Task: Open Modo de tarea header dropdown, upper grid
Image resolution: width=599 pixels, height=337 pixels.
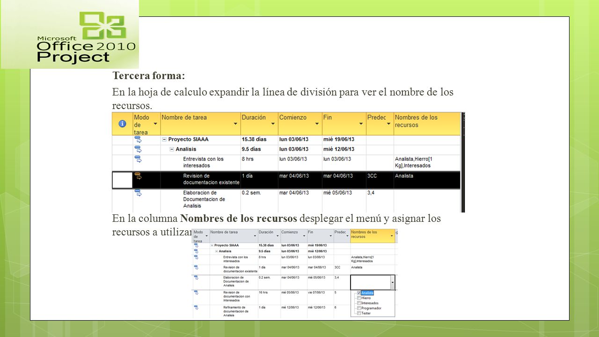Action: pos(156,124)
